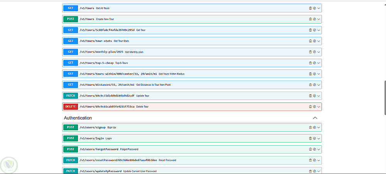Expand the Get Tour Stats endpoint chevron
This screenshot has width=386, height=174.
[x=318, y=41]
